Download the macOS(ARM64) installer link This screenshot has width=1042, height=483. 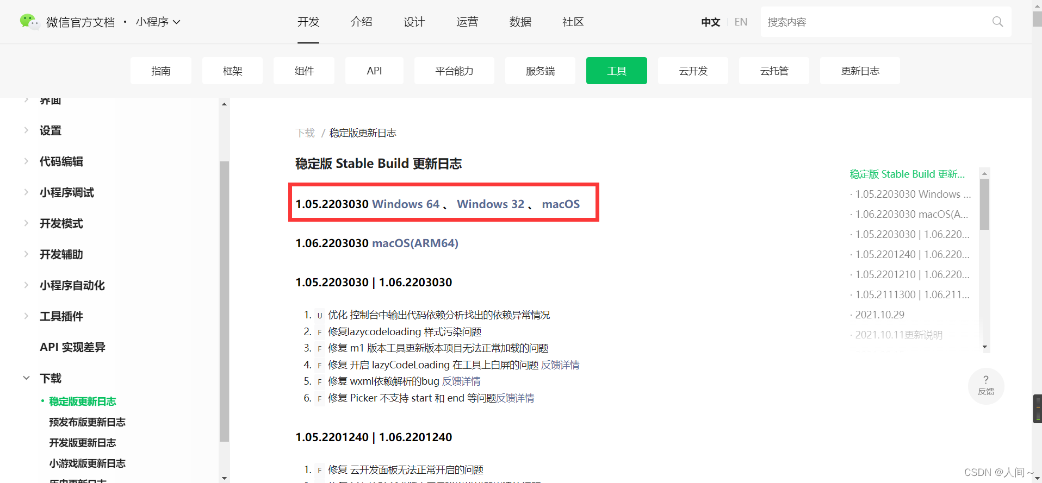click(x=415, y=243)
